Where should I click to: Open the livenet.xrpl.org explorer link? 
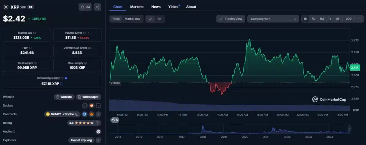coord(81,140)
